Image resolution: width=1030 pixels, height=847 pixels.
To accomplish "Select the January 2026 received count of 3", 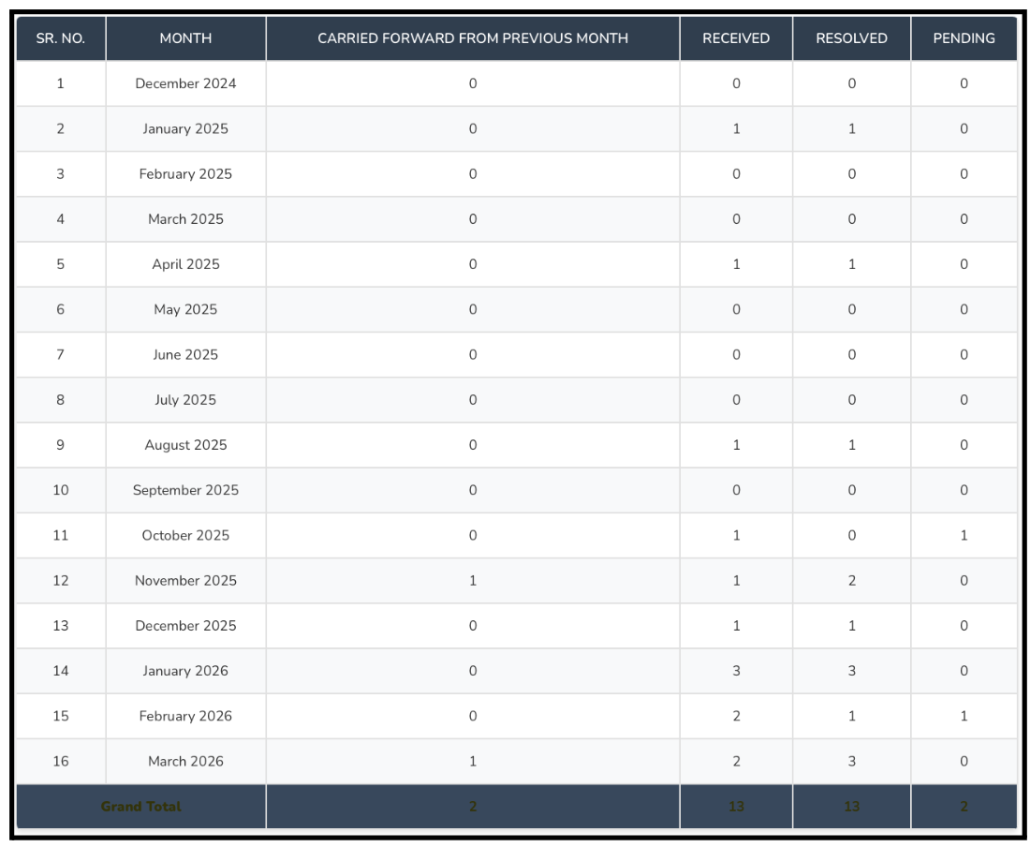I will pyautogui.click(x=738, y=671).
